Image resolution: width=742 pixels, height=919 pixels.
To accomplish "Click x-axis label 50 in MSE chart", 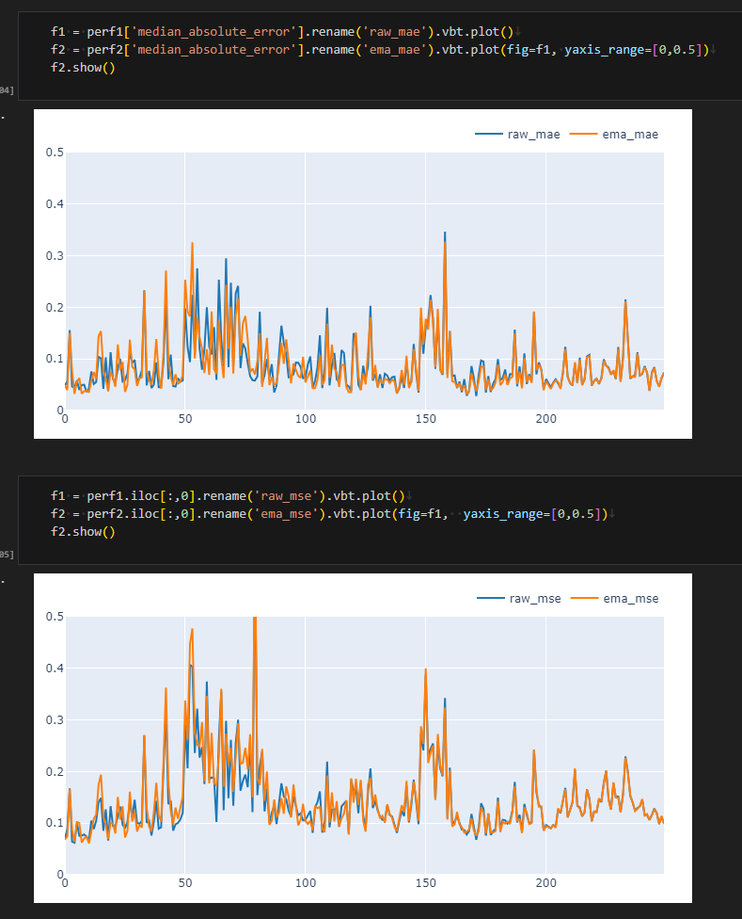I will 185,882.
